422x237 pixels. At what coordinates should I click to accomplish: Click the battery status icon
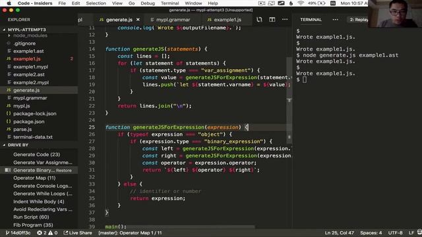coord(321,3)
